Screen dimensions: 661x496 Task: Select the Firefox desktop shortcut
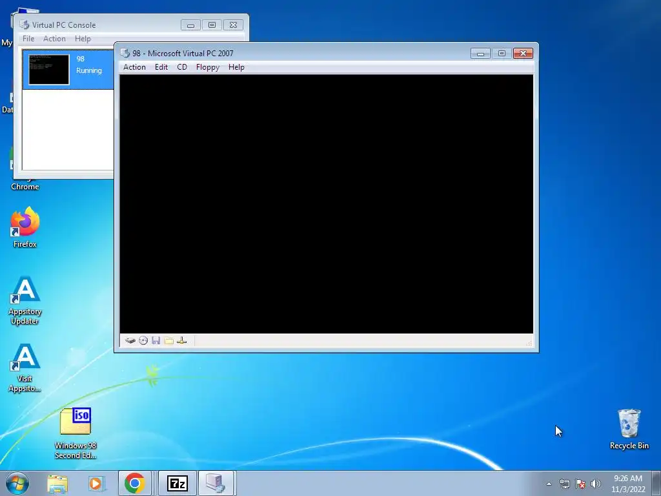coord(25,227)
